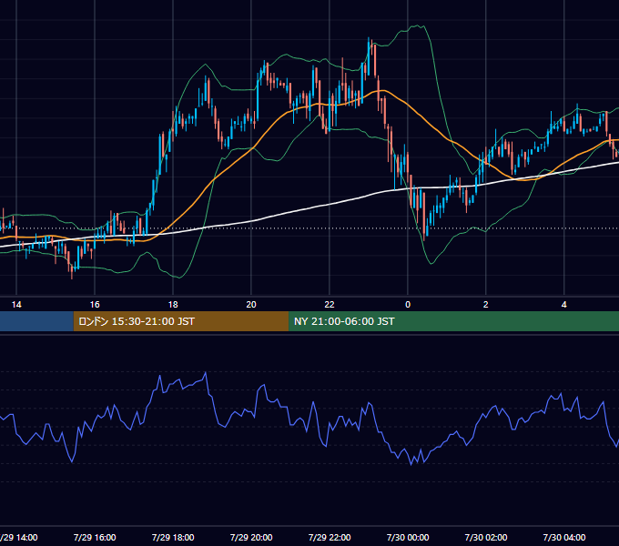Click the NY 21:00-06:00 JST session bar

coord(453,321)
